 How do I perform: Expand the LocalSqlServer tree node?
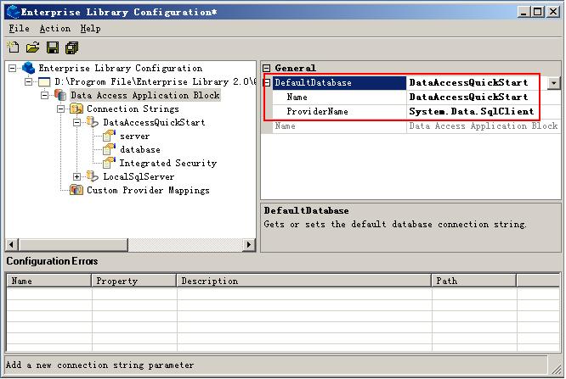(x=76, y=177)
